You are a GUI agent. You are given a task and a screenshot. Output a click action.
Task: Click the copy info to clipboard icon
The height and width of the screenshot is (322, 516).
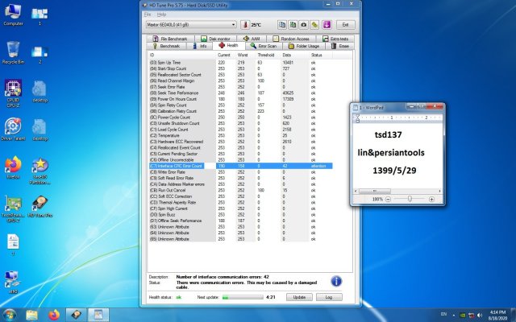[281, 25]
